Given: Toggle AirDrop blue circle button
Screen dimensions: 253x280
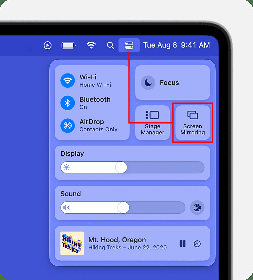Looking at the screenshot, I should click(x=68, y=126).
